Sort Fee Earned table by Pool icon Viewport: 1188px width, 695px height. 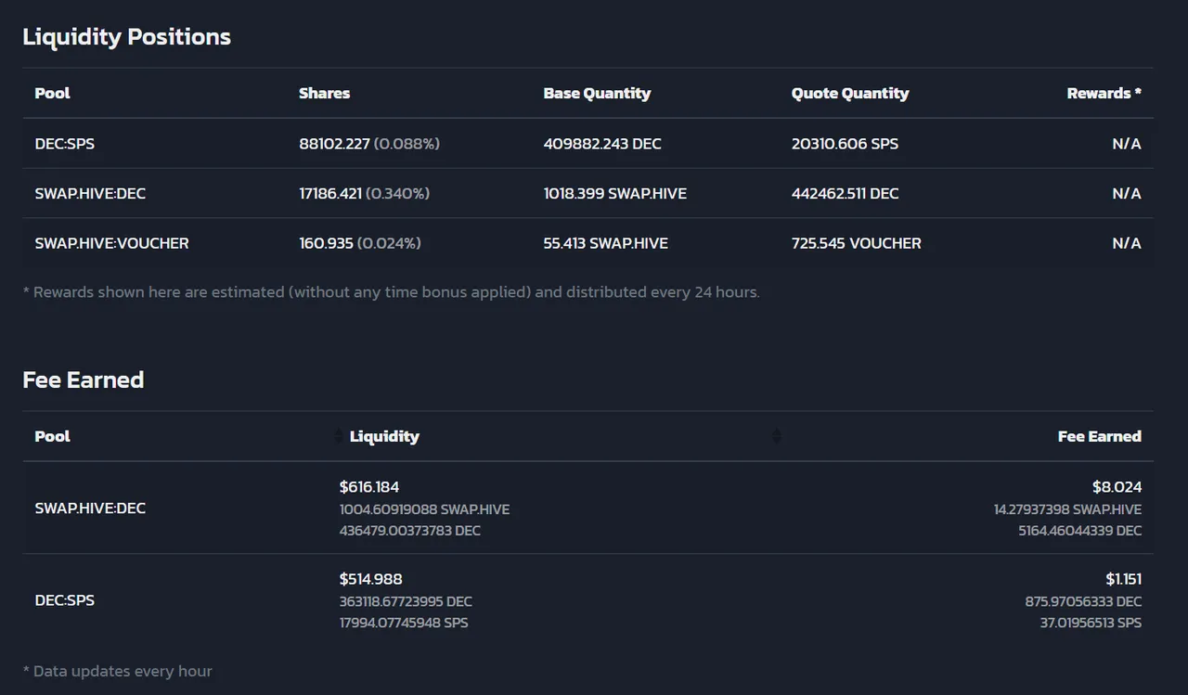pyautogui.click(x=339, y=436)
